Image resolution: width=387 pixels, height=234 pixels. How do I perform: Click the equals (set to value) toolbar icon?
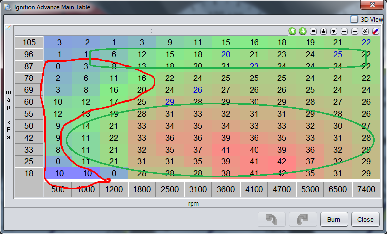(x=313, y=31)
